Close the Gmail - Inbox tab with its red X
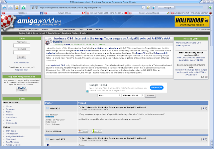The width and height of the screenshot is (214, 149). [x=46, y=13]
